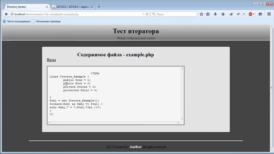The width and height of the screenshot is (274, 154).
Task: Click page scrollbar up arrow
Action: 272,26
